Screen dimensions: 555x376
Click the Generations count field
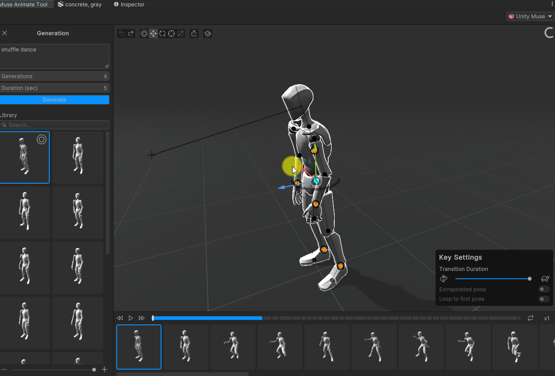click(54, 76)
